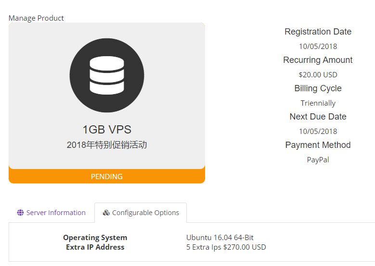The height and width of the screenshot is (266, 375).
Task: Open the Server Information tab
Action: coord(52,213)
